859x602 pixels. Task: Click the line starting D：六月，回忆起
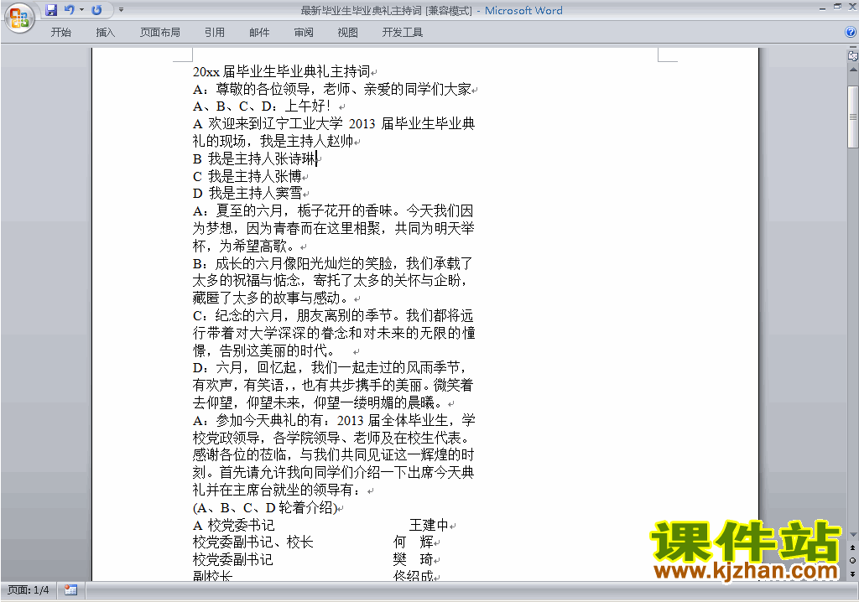coord(330,368)
